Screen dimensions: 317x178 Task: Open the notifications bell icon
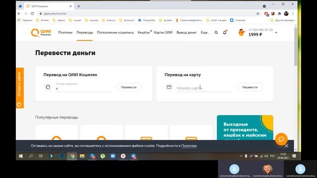(224, 32)
